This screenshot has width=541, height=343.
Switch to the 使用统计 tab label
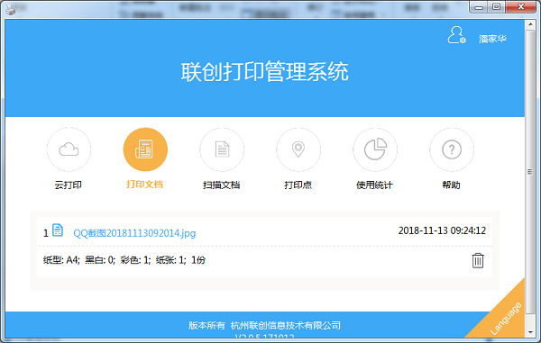[x=375, y=185]
